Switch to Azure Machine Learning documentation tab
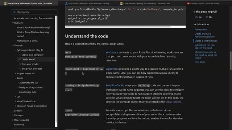The width and height of the screenshot is (232, 130). click(145, 3)
